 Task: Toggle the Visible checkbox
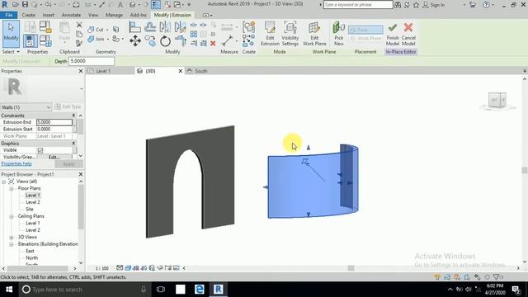coord(40,150)
